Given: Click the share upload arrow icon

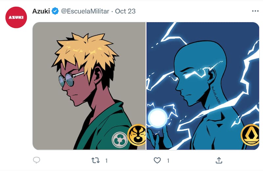Looking at the screenshot, I should click(x=219, y=160).
